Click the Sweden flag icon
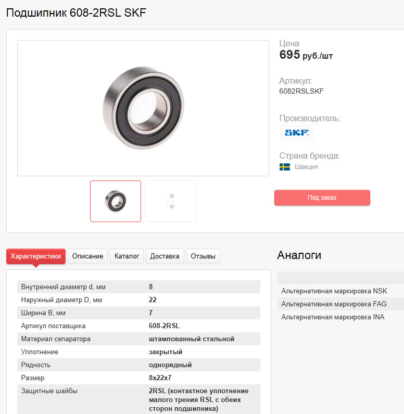 click(285, 167)
